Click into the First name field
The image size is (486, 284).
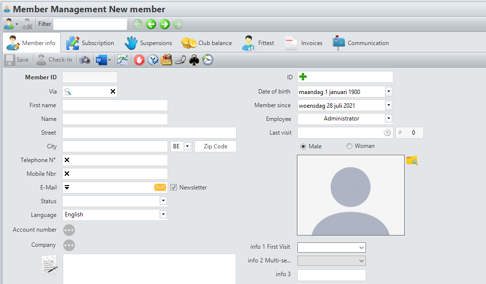tap(115, 105)
